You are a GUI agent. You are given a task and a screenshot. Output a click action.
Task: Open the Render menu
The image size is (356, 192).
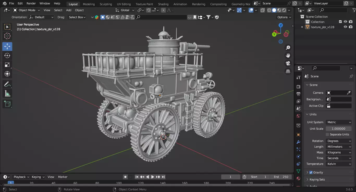coord(31,3)
